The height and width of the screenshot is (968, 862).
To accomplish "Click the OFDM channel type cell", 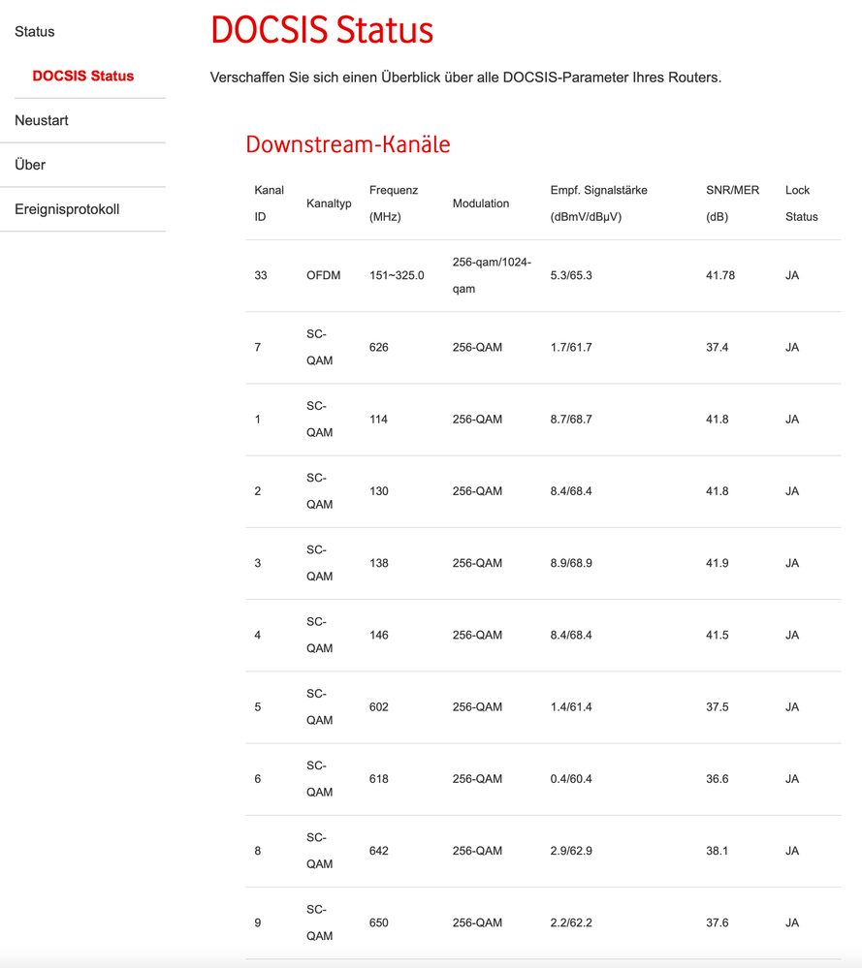I will (323, 275).
